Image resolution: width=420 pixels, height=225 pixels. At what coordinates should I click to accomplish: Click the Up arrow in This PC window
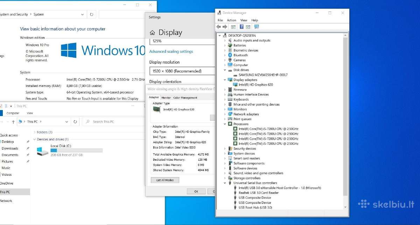pyautogui.click(x=13, y=122)
